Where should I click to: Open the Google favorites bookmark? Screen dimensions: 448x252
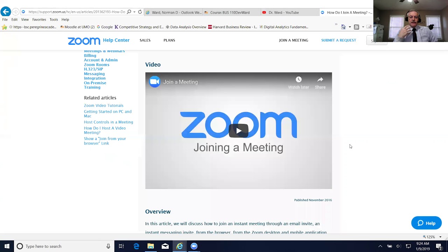(x=105, y=27)
